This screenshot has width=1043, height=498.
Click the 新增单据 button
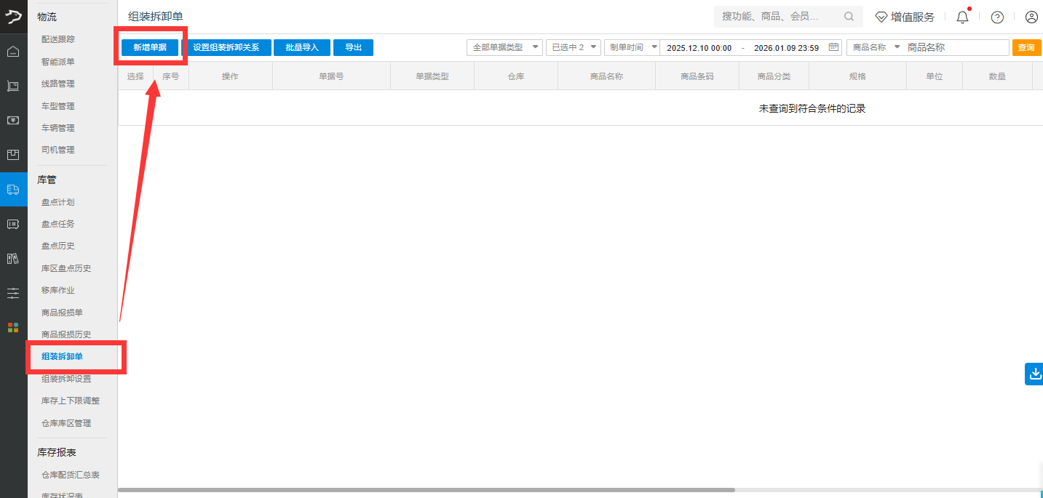[x=150, y=47]
